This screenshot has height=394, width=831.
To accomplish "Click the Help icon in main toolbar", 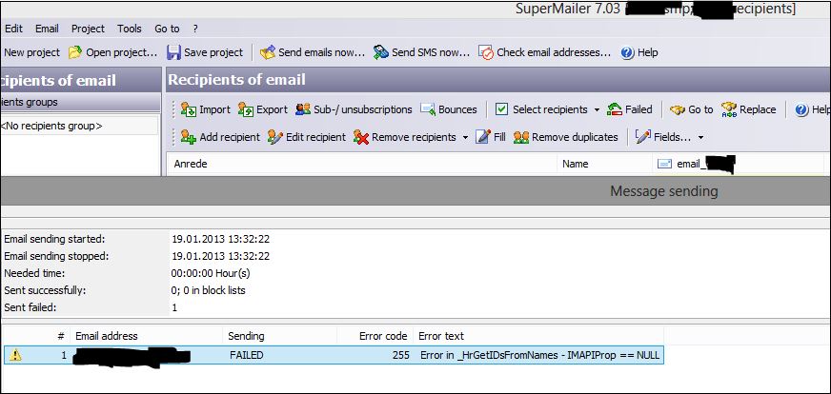I will [627, 52].
